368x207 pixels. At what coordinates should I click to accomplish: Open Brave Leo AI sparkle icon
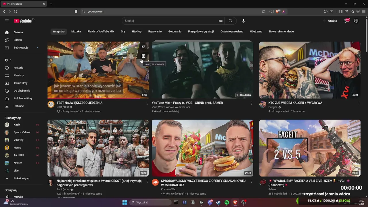point(352,11)
